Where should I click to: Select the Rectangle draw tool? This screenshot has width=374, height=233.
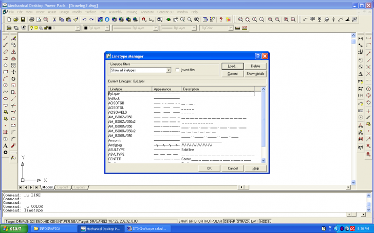pos(6,72)
